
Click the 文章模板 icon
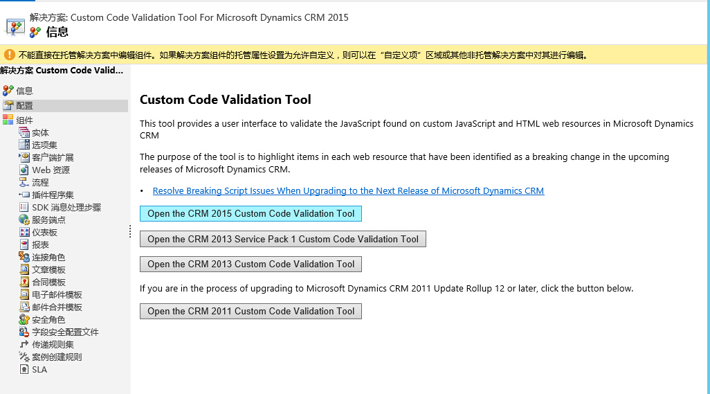point(24,269)
